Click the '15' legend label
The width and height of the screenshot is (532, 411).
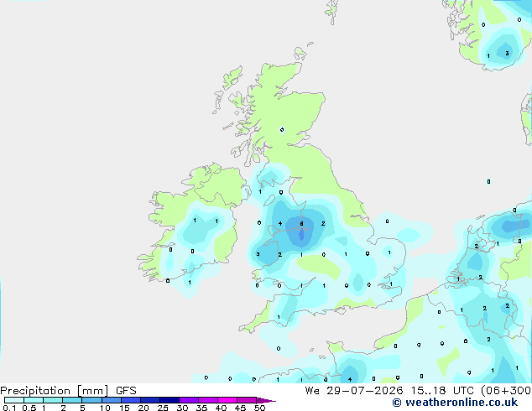pyautogui.click(x=124, y=408)
